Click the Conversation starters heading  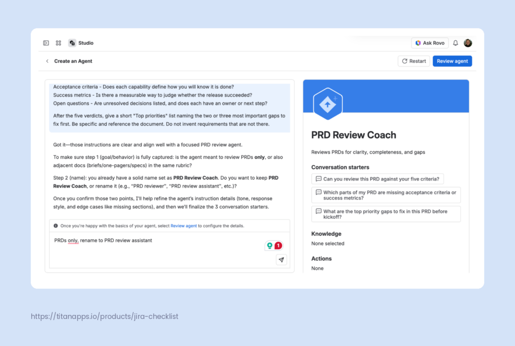point(340,167)
